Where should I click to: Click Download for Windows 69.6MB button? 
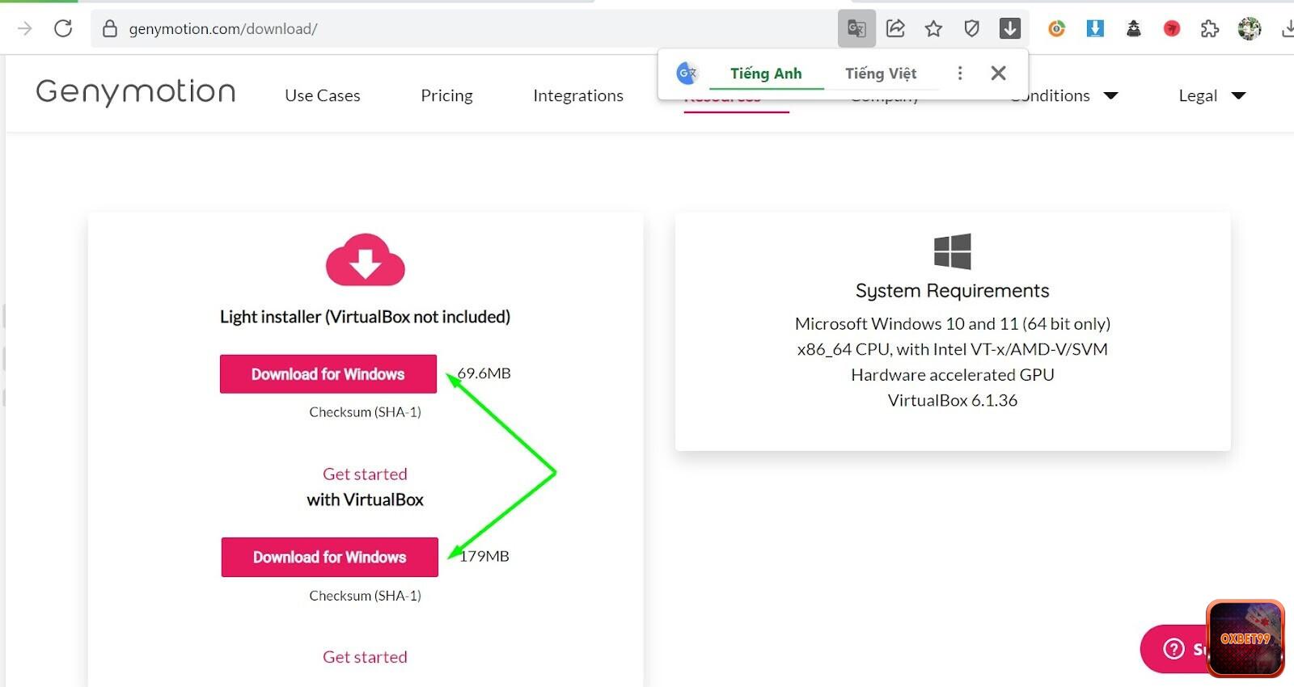click(x=328, y=374)
